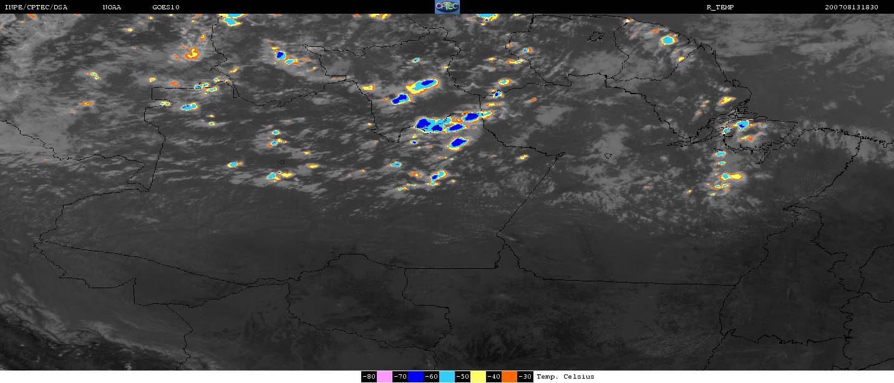Click the NOAA label in the header
The width and height of the screenshot is (894, 383).
(112, 7)
